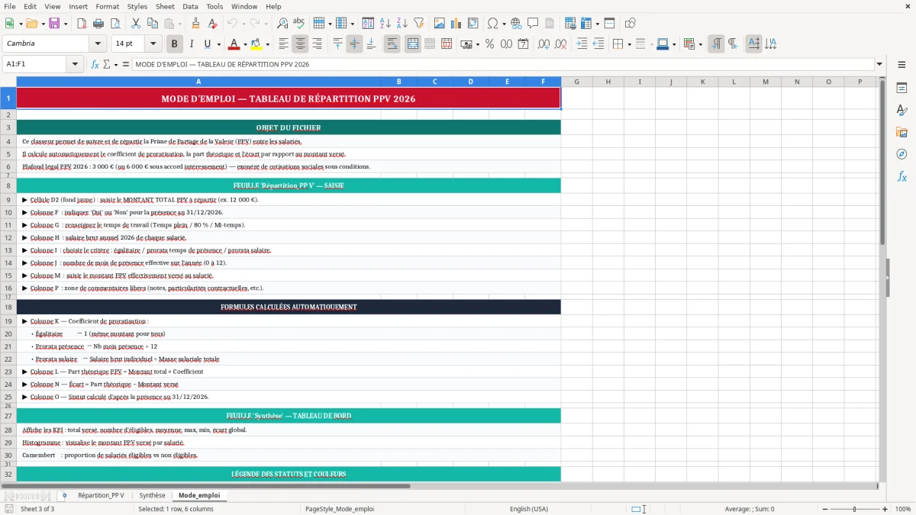Open the Underline style dropdown arrow
This screenshot has width=916, height=515.
pos(218,44)
